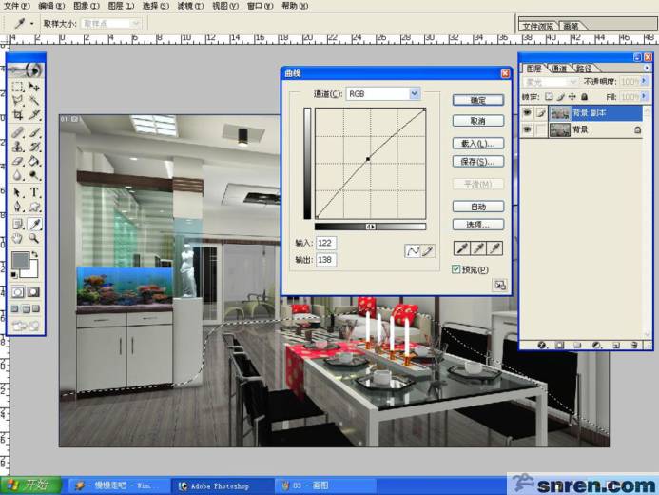The width and height of the screenshot is (659, 495).
Task: Switch to the 路径 tab
Action: 584,69
